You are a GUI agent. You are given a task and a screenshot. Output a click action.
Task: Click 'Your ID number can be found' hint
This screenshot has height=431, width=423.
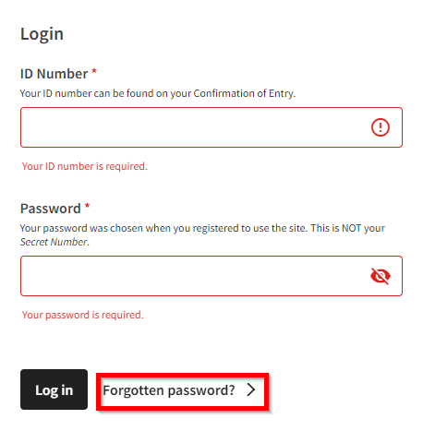pyautogui.click(x=158, y=93)
